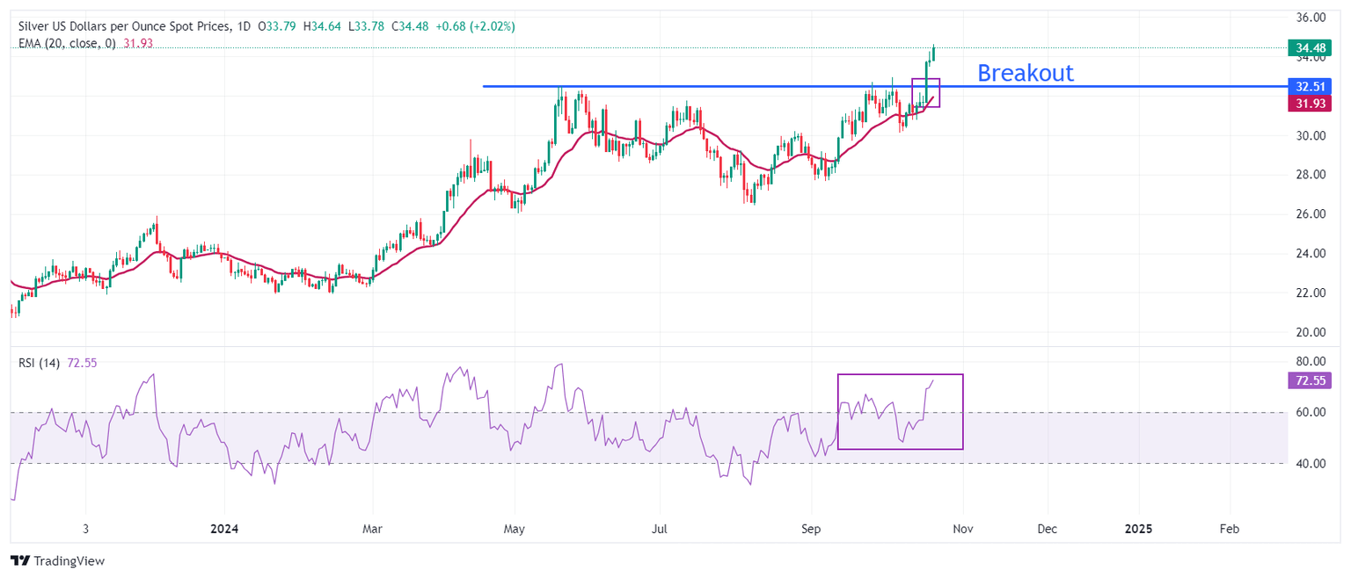Select the Silver spot prices chart title
Image resolution: width=1351 pixels, height=578 pixels.
(123, 27)
